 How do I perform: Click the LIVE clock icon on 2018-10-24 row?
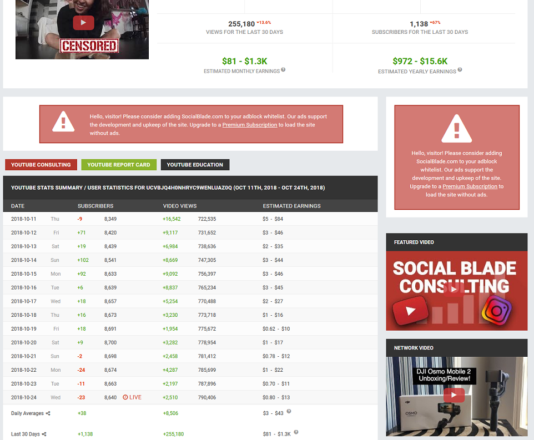tap(125, 397)
